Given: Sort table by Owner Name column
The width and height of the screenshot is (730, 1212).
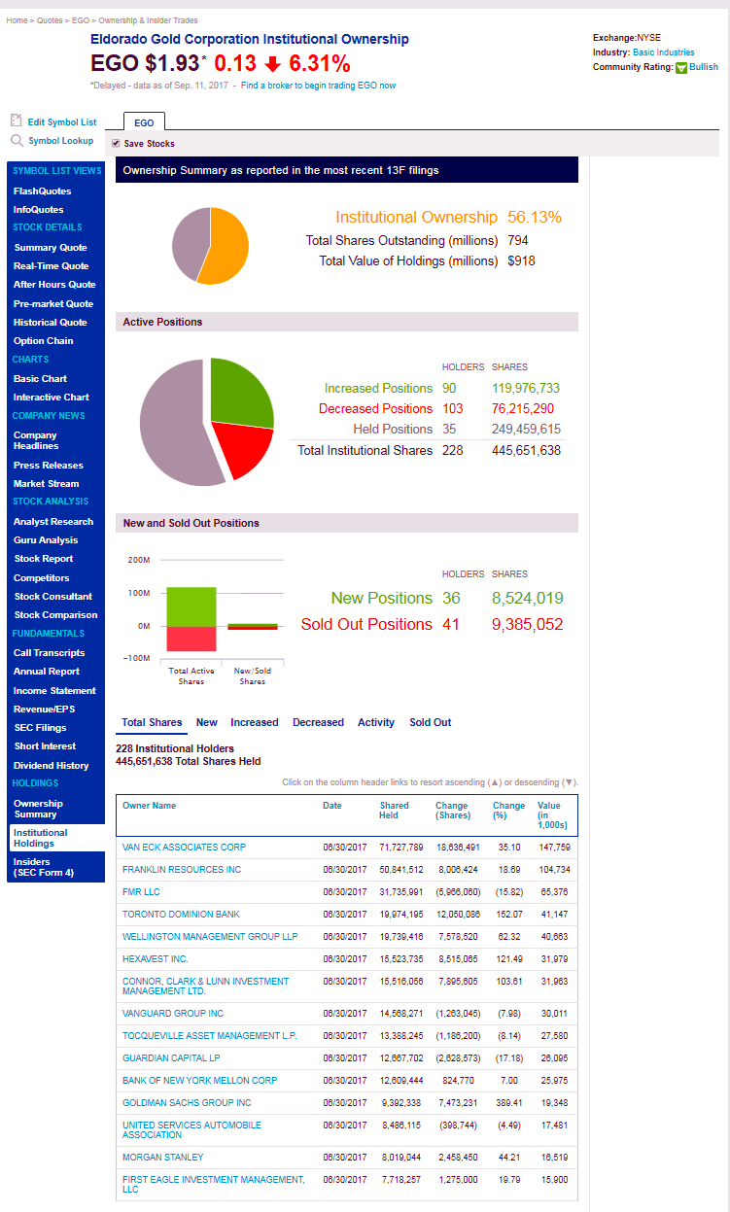Looking at the screenshot, I should pyautogui.click(x=150, y=806).
